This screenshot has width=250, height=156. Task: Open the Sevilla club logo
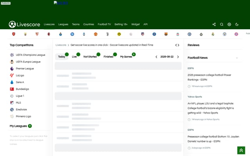tap(37, 34)
